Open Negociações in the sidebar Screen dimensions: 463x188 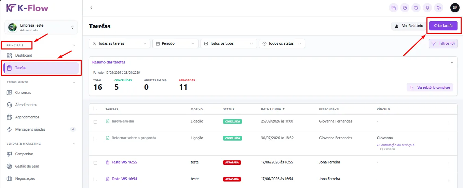point(41,178)
